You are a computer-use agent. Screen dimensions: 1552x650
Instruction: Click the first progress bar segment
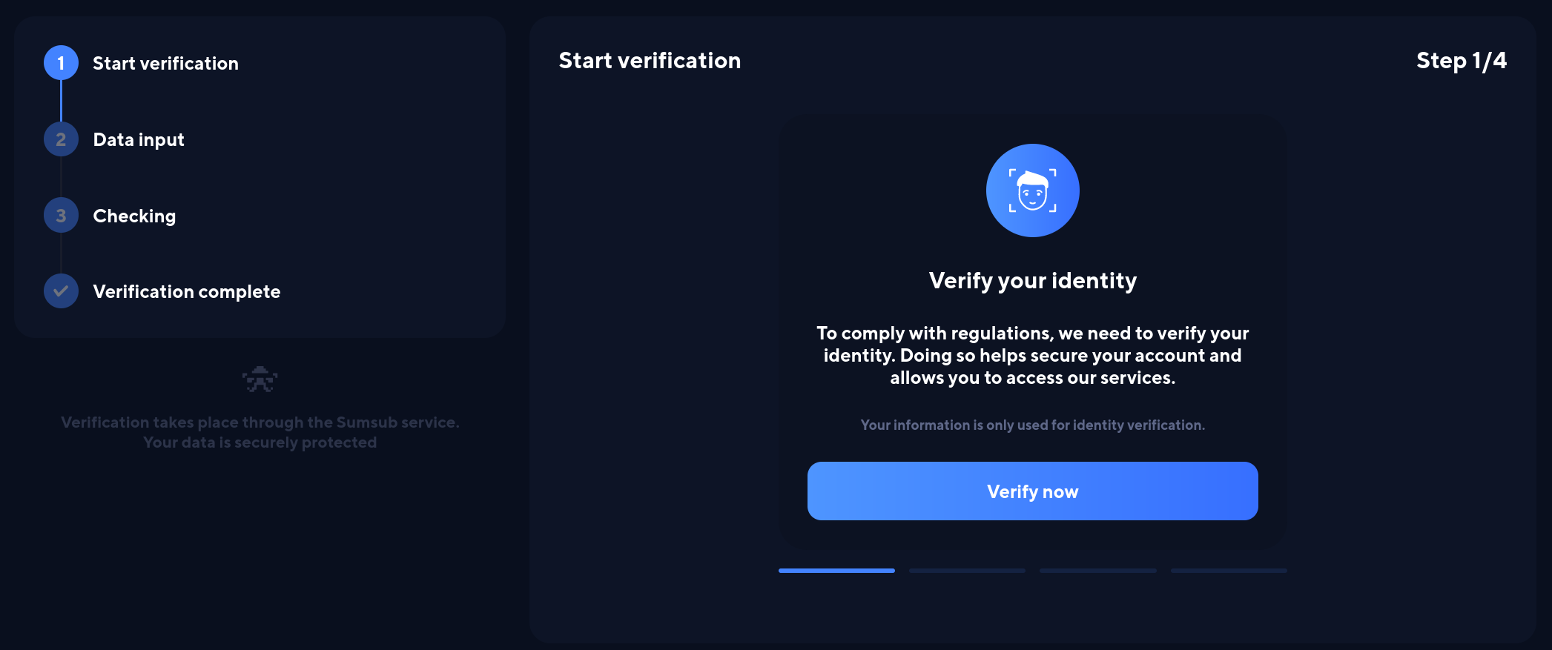pyautogui.click(x=836, y=571)
